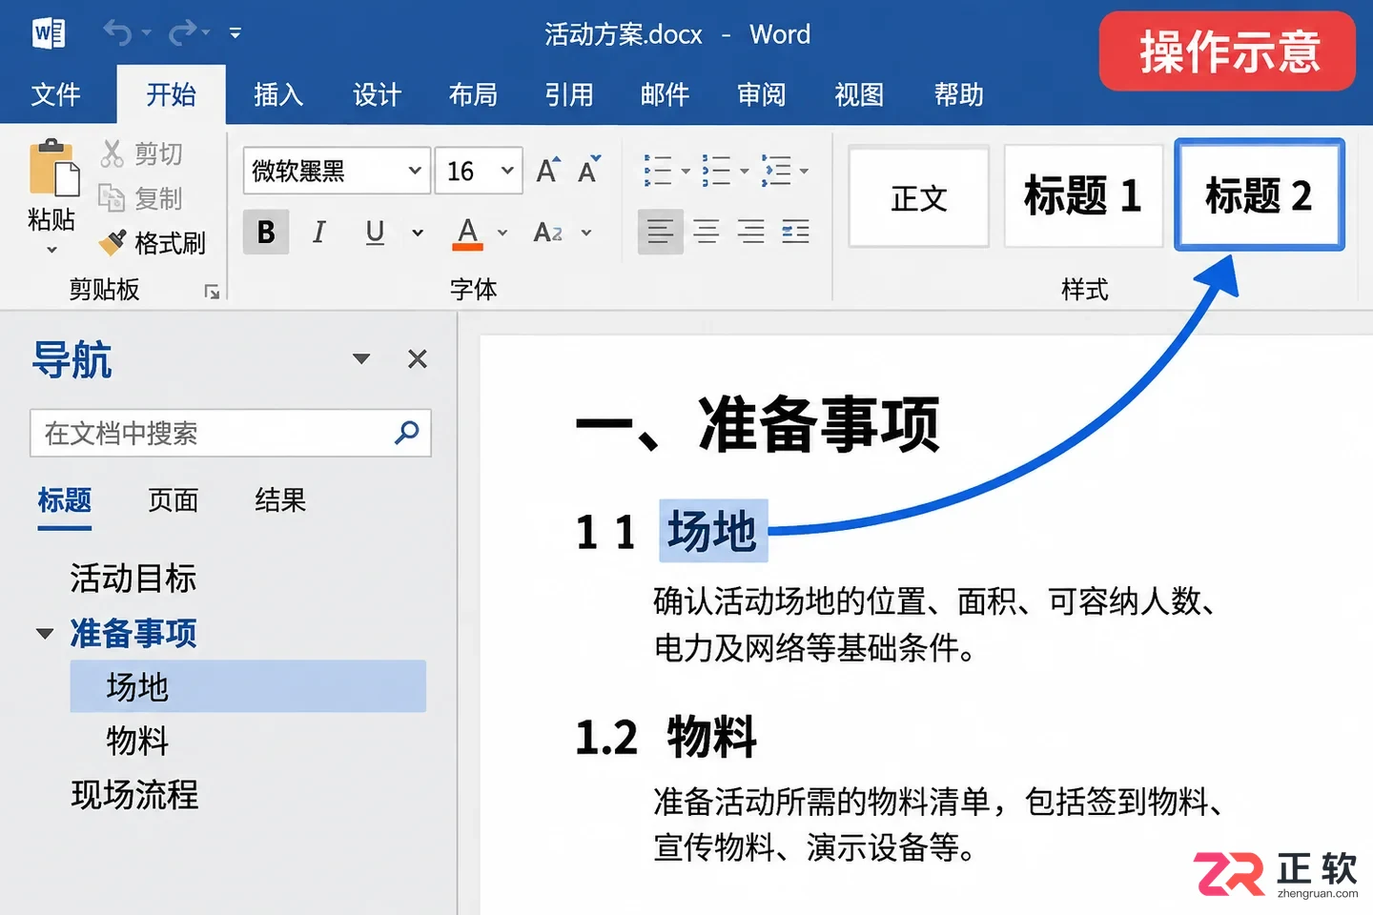1373x915 pixels.
Task: Select the Format Painter (格式刷)
Action: (153, 243)
